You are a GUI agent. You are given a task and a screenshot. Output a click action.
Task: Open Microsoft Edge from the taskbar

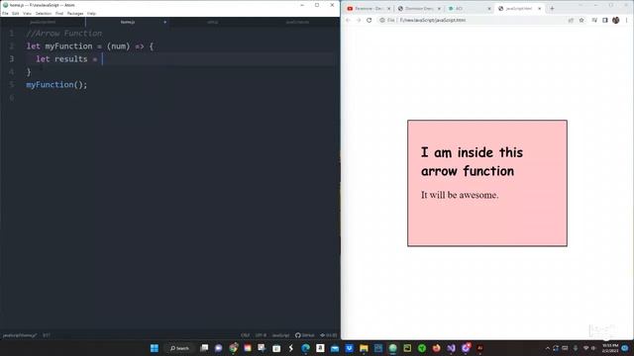[x=306, y=348]
